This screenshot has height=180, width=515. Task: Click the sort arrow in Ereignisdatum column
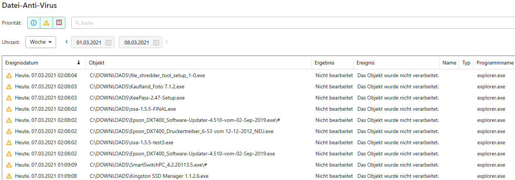(78, 63)
